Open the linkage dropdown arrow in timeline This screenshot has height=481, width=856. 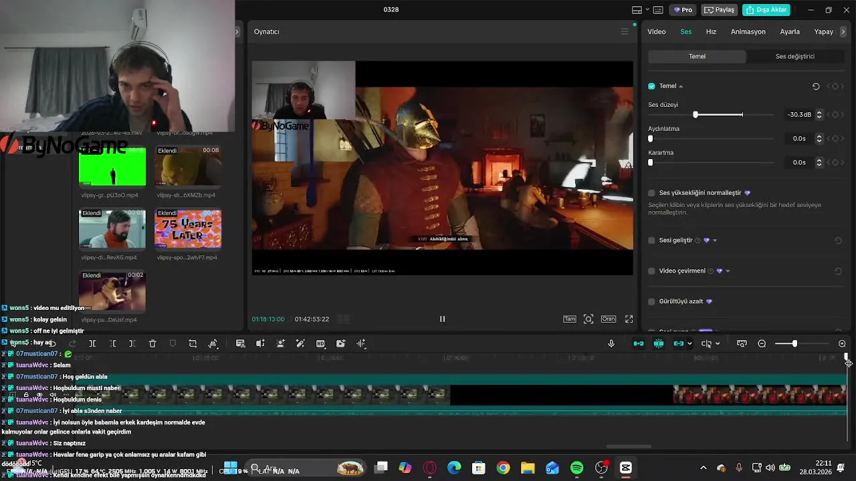(689, 344)
